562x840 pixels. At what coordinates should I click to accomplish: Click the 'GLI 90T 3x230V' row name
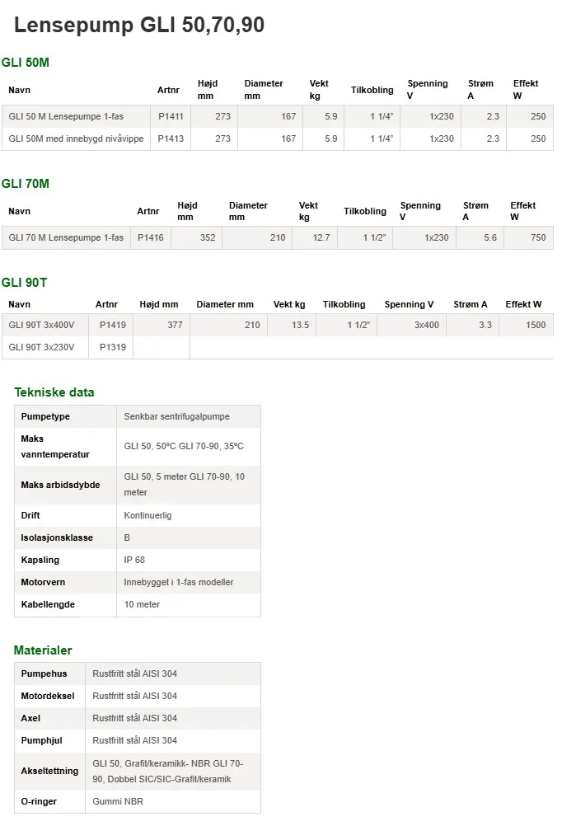coord(41,347)
